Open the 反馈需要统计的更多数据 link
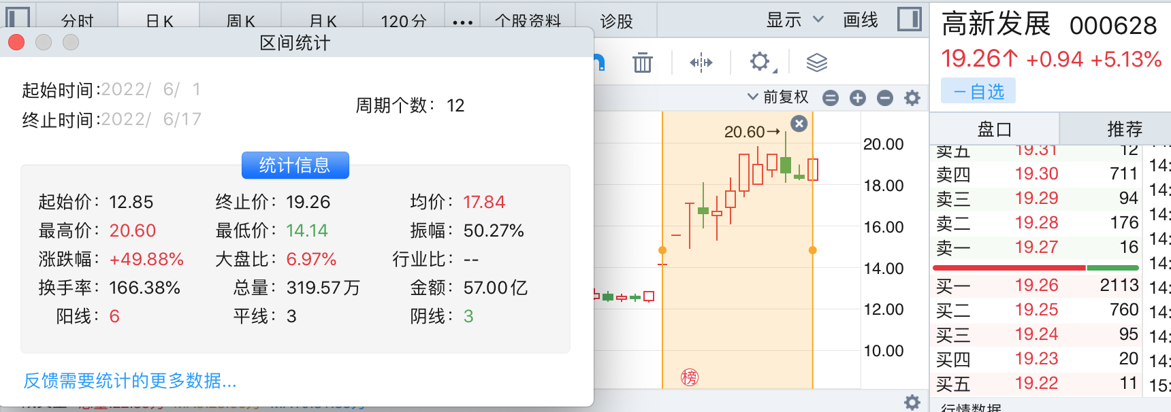This screenshot has height=412, width=1171. [130, 381]
